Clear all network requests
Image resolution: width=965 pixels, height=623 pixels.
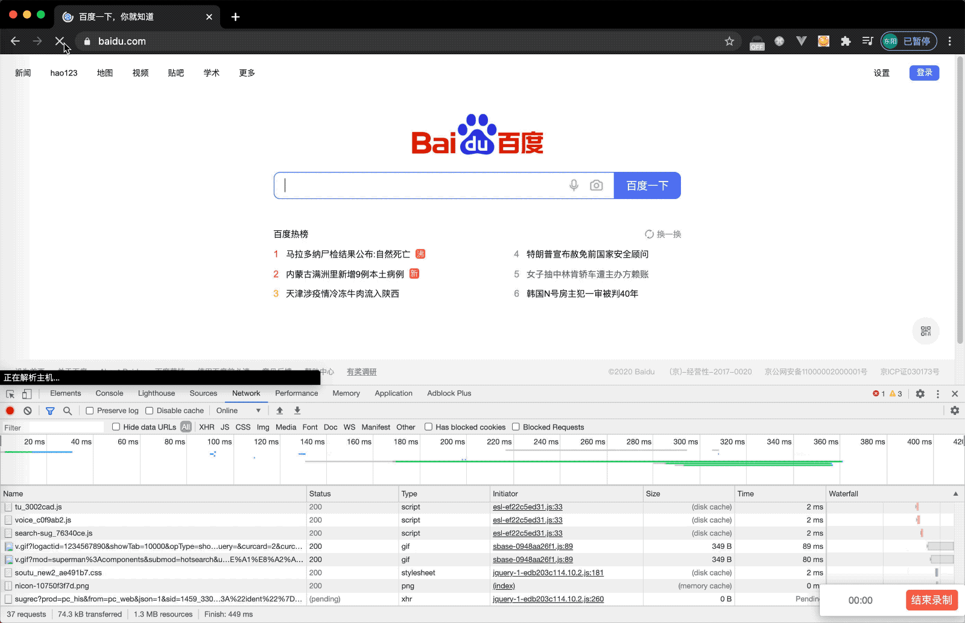coord(28,410)
